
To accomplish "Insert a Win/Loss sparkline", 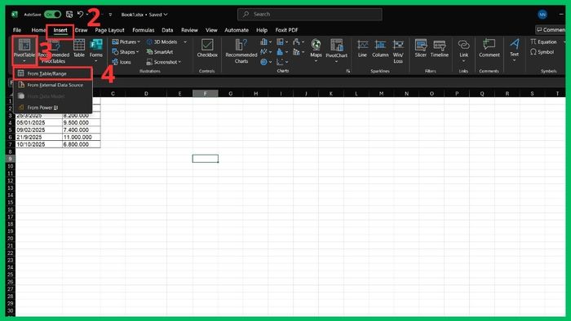I will [398, 51].
